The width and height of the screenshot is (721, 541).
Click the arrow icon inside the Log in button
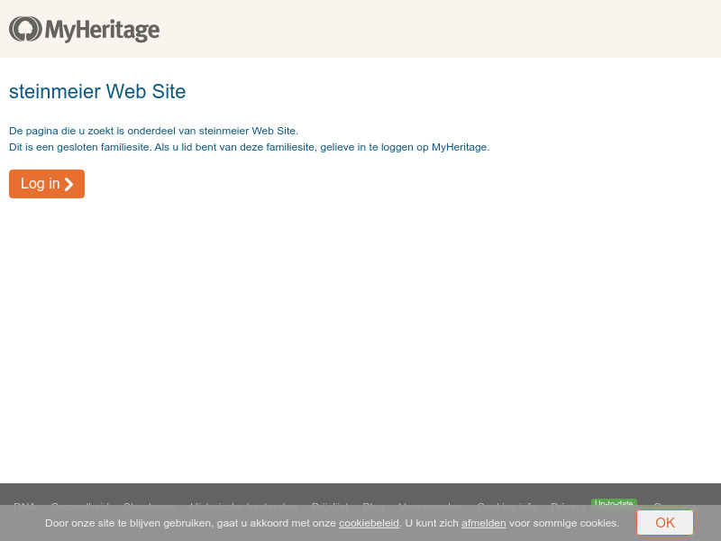(x=69, y=184)
